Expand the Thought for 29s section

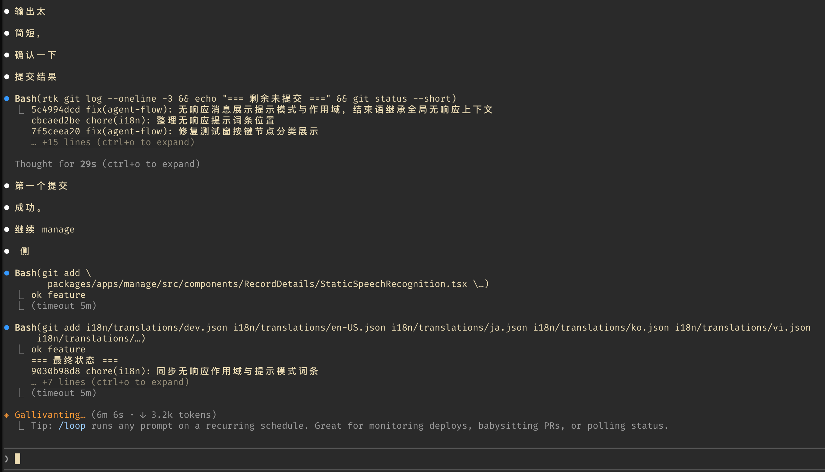click(107, 164)
